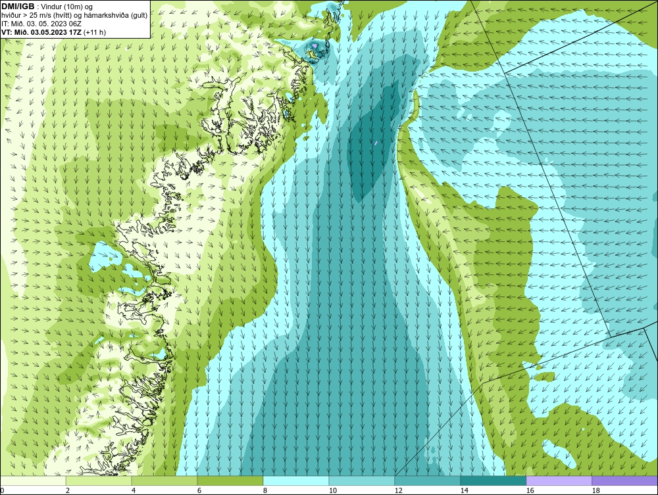The image size is (658, 495).
Task: Click the pale yellow 0–2 m/s legend swatch
Action: [x=33, y=481]
